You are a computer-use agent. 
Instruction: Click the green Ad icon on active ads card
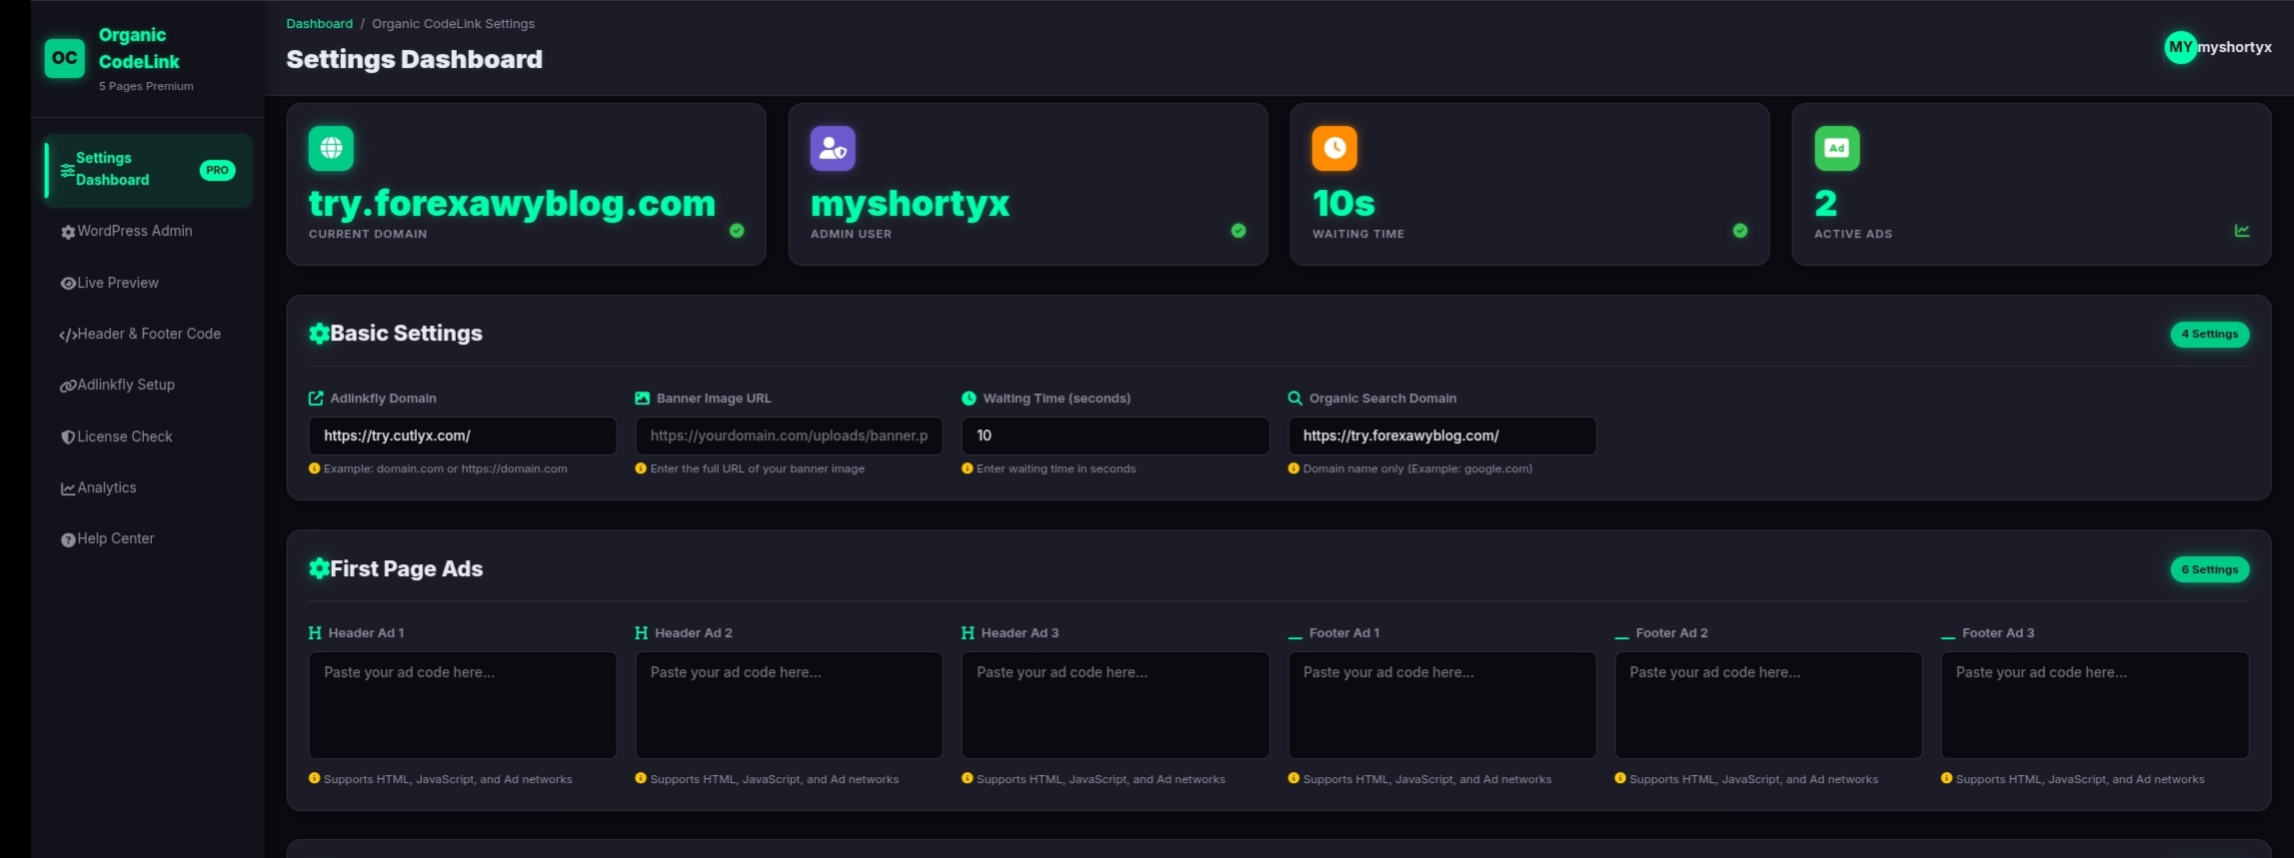[x=1836, y=148]
